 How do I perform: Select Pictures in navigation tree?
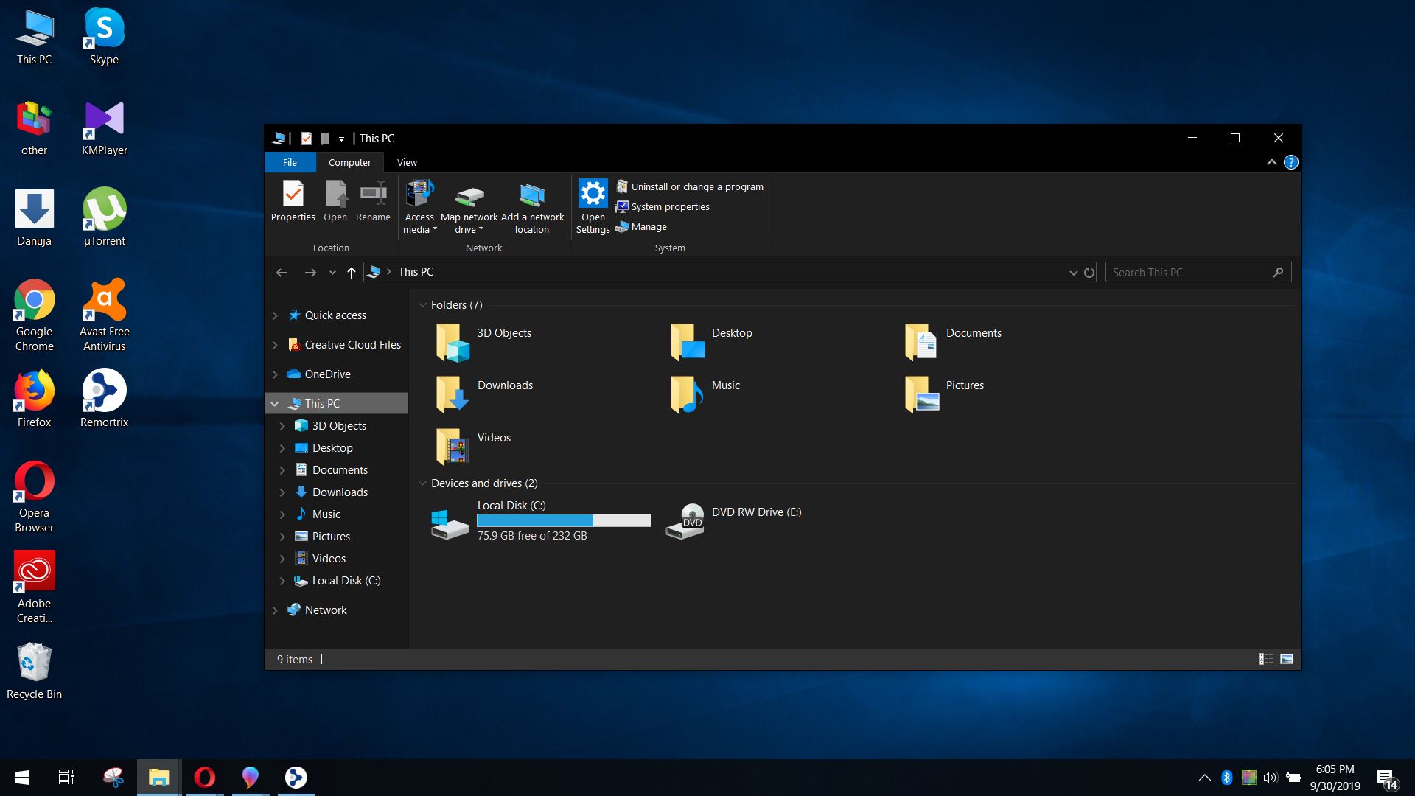331,537
